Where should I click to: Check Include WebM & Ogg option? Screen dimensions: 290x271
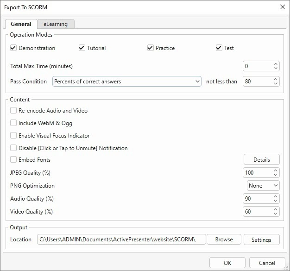pos(13,123)
